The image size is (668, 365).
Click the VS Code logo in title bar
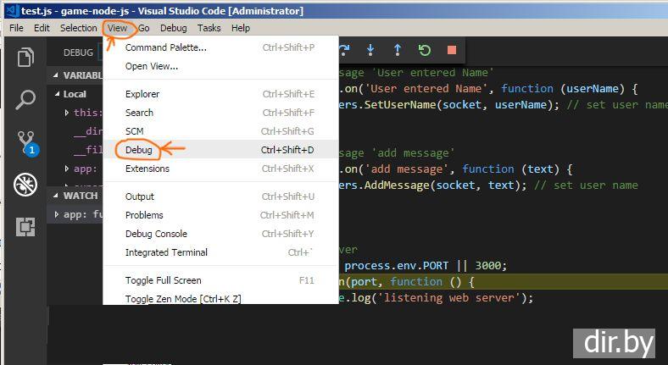click(13, 11)
